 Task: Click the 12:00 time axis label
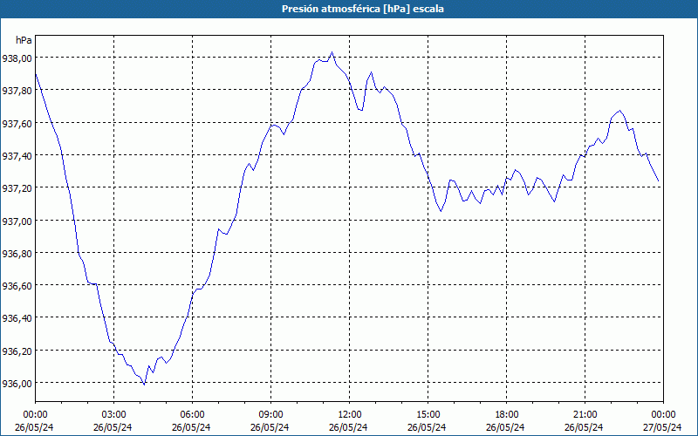click(350, 415)
